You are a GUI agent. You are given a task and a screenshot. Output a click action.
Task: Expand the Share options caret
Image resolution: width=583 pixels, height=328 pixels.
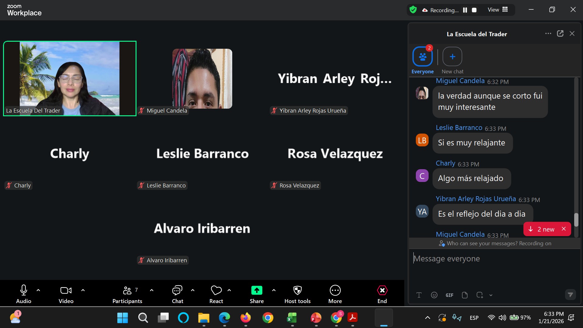[x=274, y=290]
